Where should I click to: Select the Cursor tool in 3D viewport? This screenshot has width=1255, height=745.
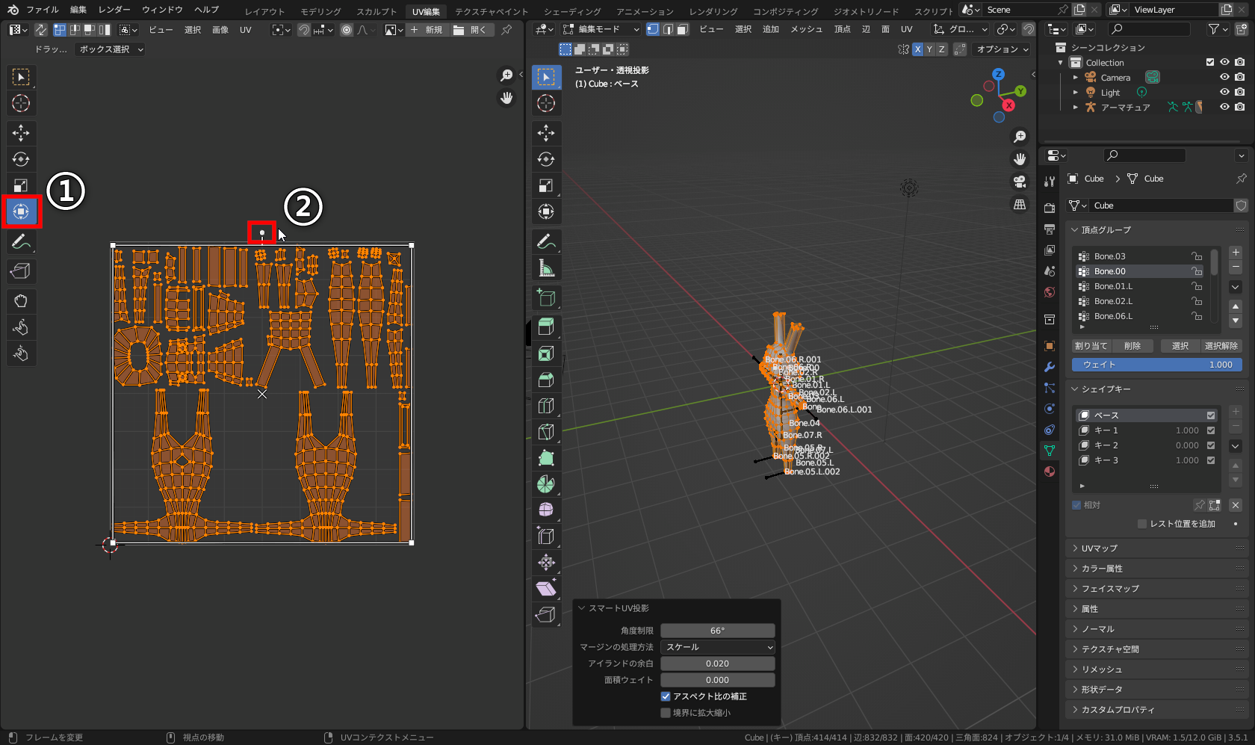[546, 103]
